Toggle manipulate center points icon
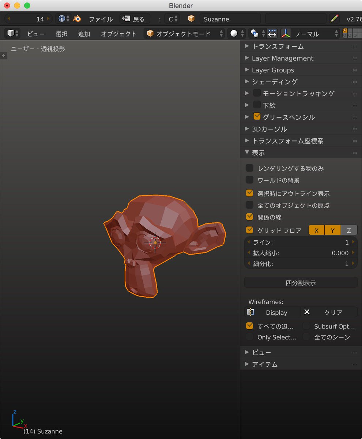 [x=272, y=34]
